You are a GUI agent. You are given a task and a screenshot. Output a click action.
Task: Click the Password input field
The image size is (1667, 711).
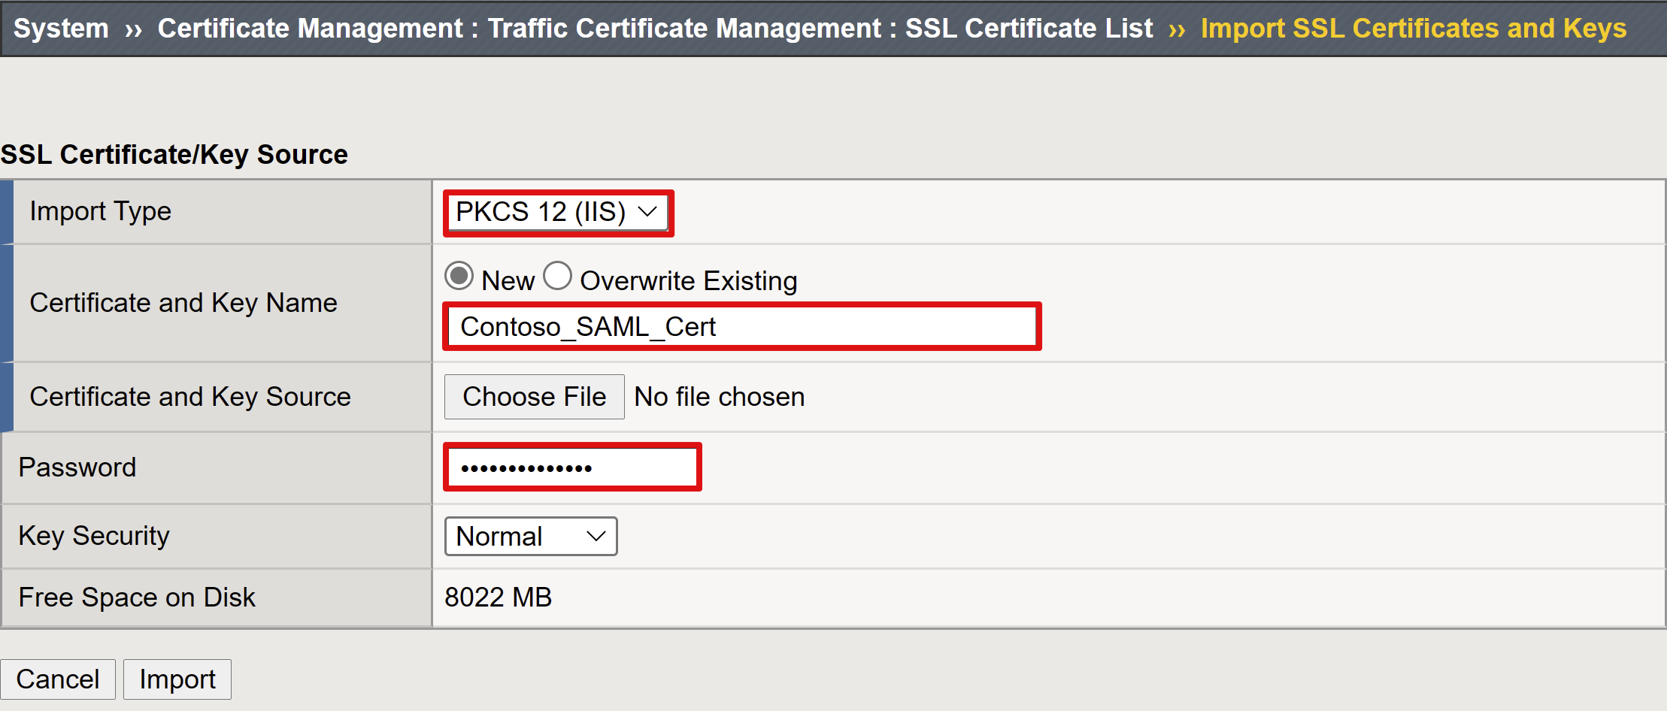pyautogui.click(x=571, y=467)
